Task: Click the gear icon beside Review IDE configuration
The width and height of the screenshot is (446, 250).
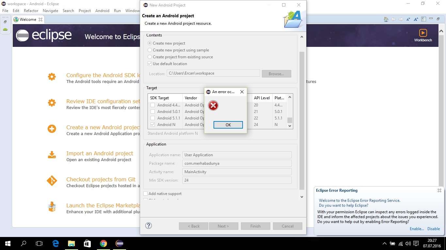Action: 52,103
